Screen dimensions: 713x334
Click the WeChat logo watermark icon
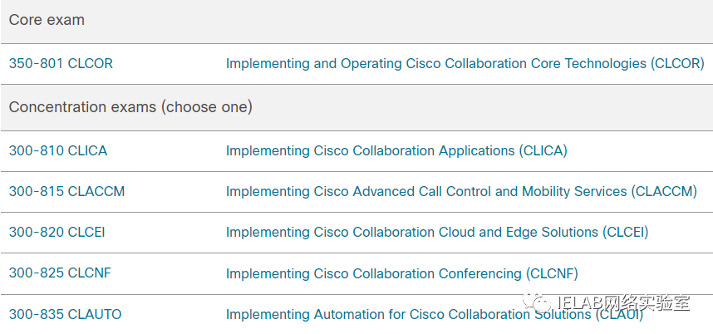click(537, 302)
